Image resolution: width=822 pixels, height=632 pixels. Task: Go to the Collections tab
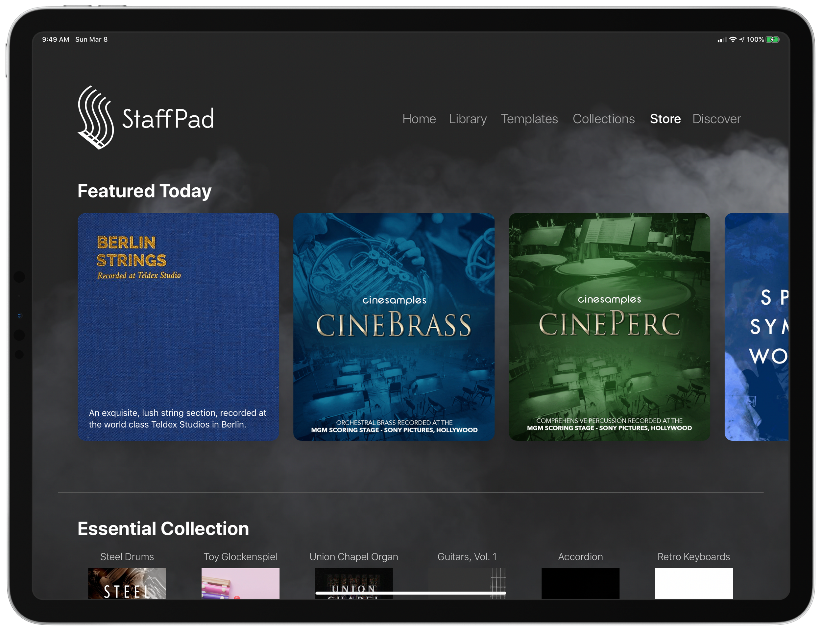tap(603, 119)
